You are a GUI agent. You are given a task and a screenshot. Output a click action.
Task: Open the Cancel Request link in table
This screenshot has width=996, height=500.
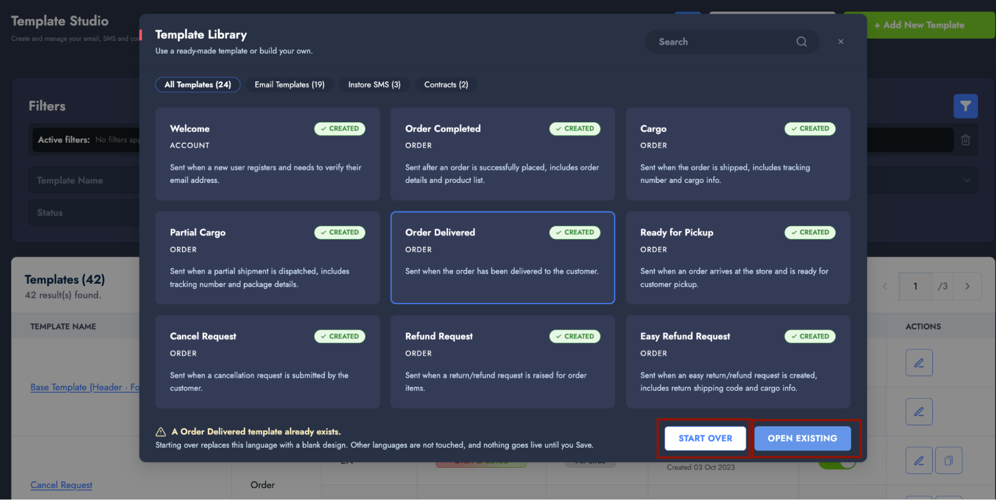[61, 485]
